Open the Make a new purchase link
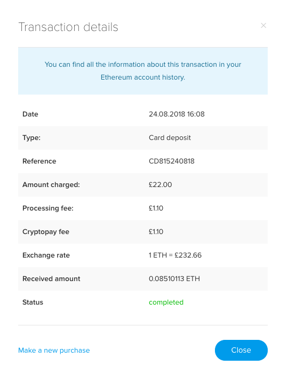Screen dimensions: 288x373 point(54,350)
